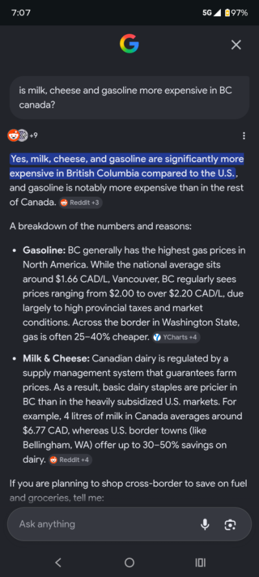Tap the 7:07 clock in status bar
The image size is (259, 577).
tap(21, 13)
